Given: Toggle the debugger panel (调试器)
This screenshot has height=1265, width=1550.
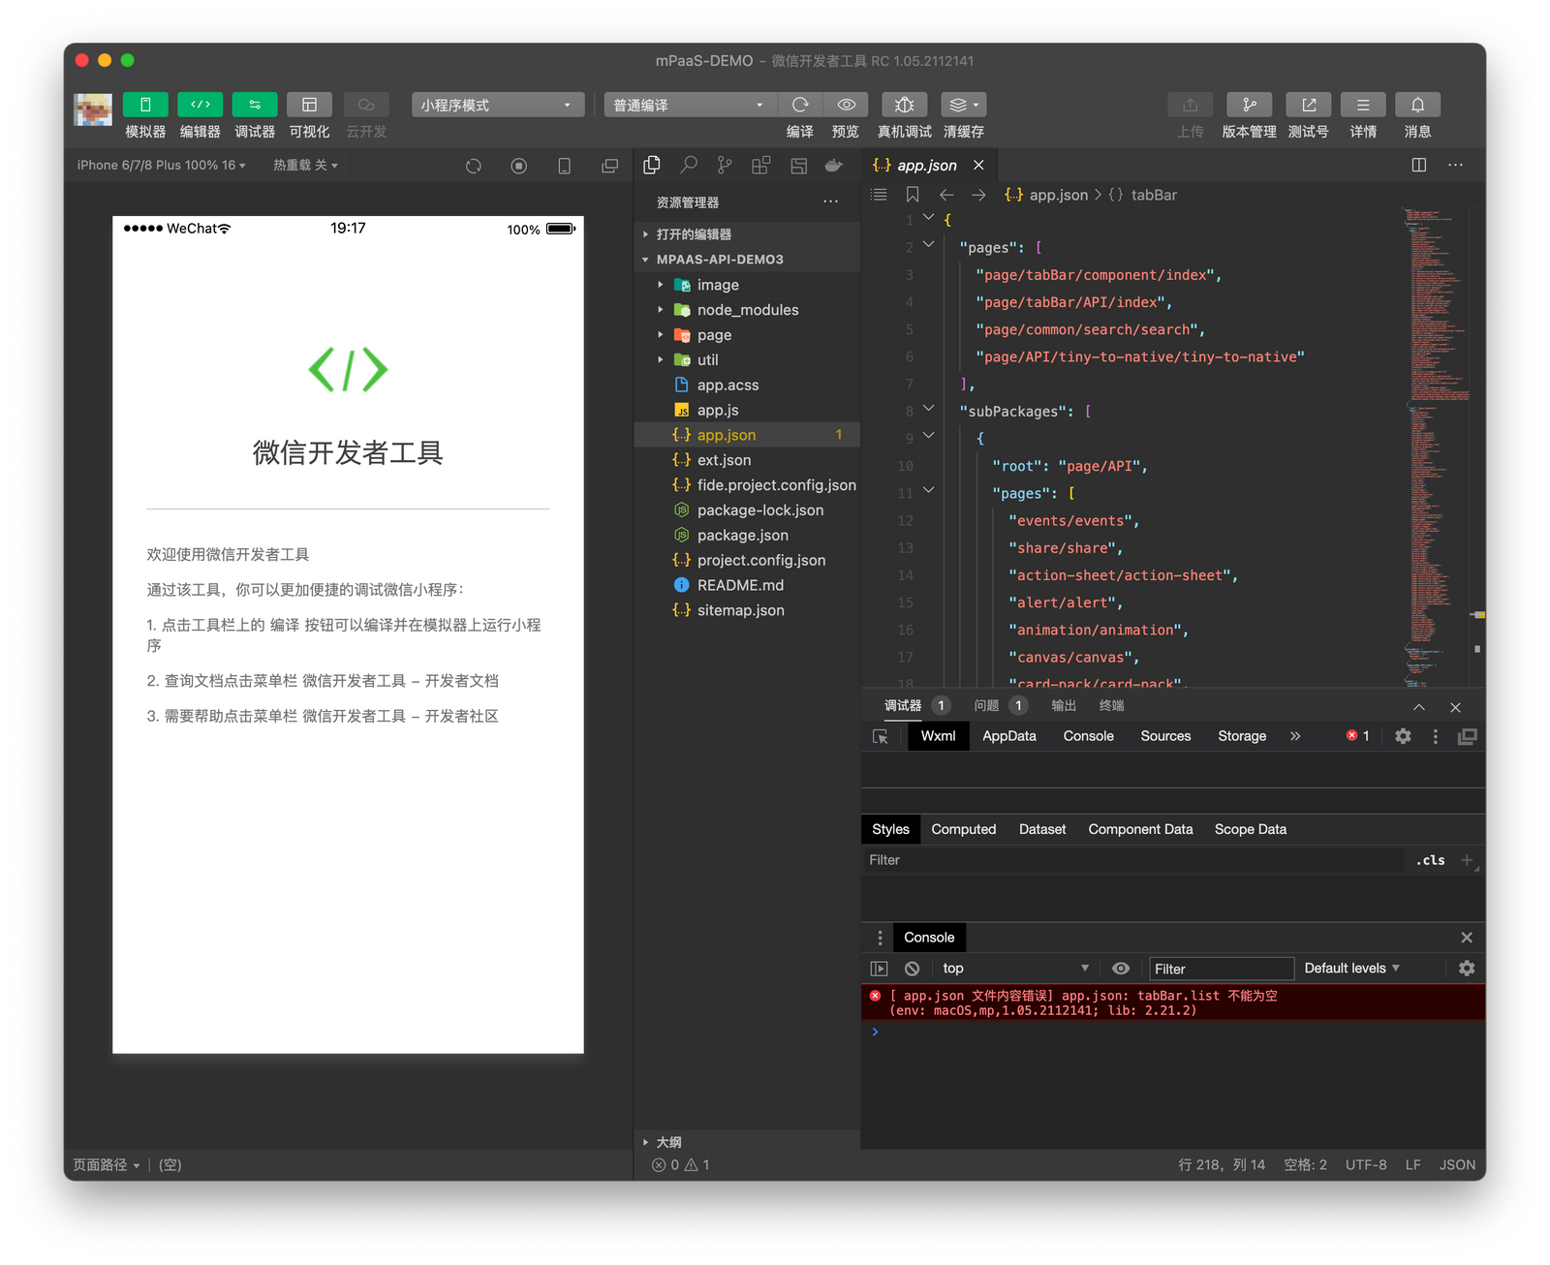Looking at the screenshot, I should pyautogui.click(x=255, y=105).
